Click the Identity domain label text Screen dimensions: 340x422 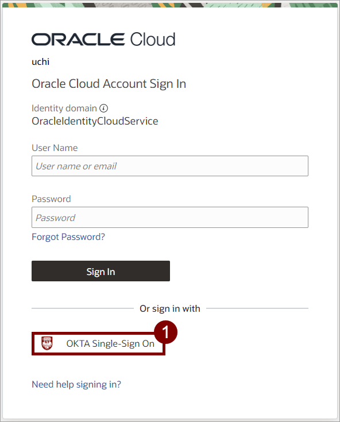[x=64, y=108]
